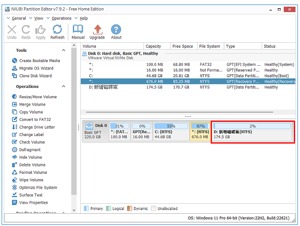The image size is (300, 226).
Task: Click the sidebar scroll up arrow
Action: (74, 46)
